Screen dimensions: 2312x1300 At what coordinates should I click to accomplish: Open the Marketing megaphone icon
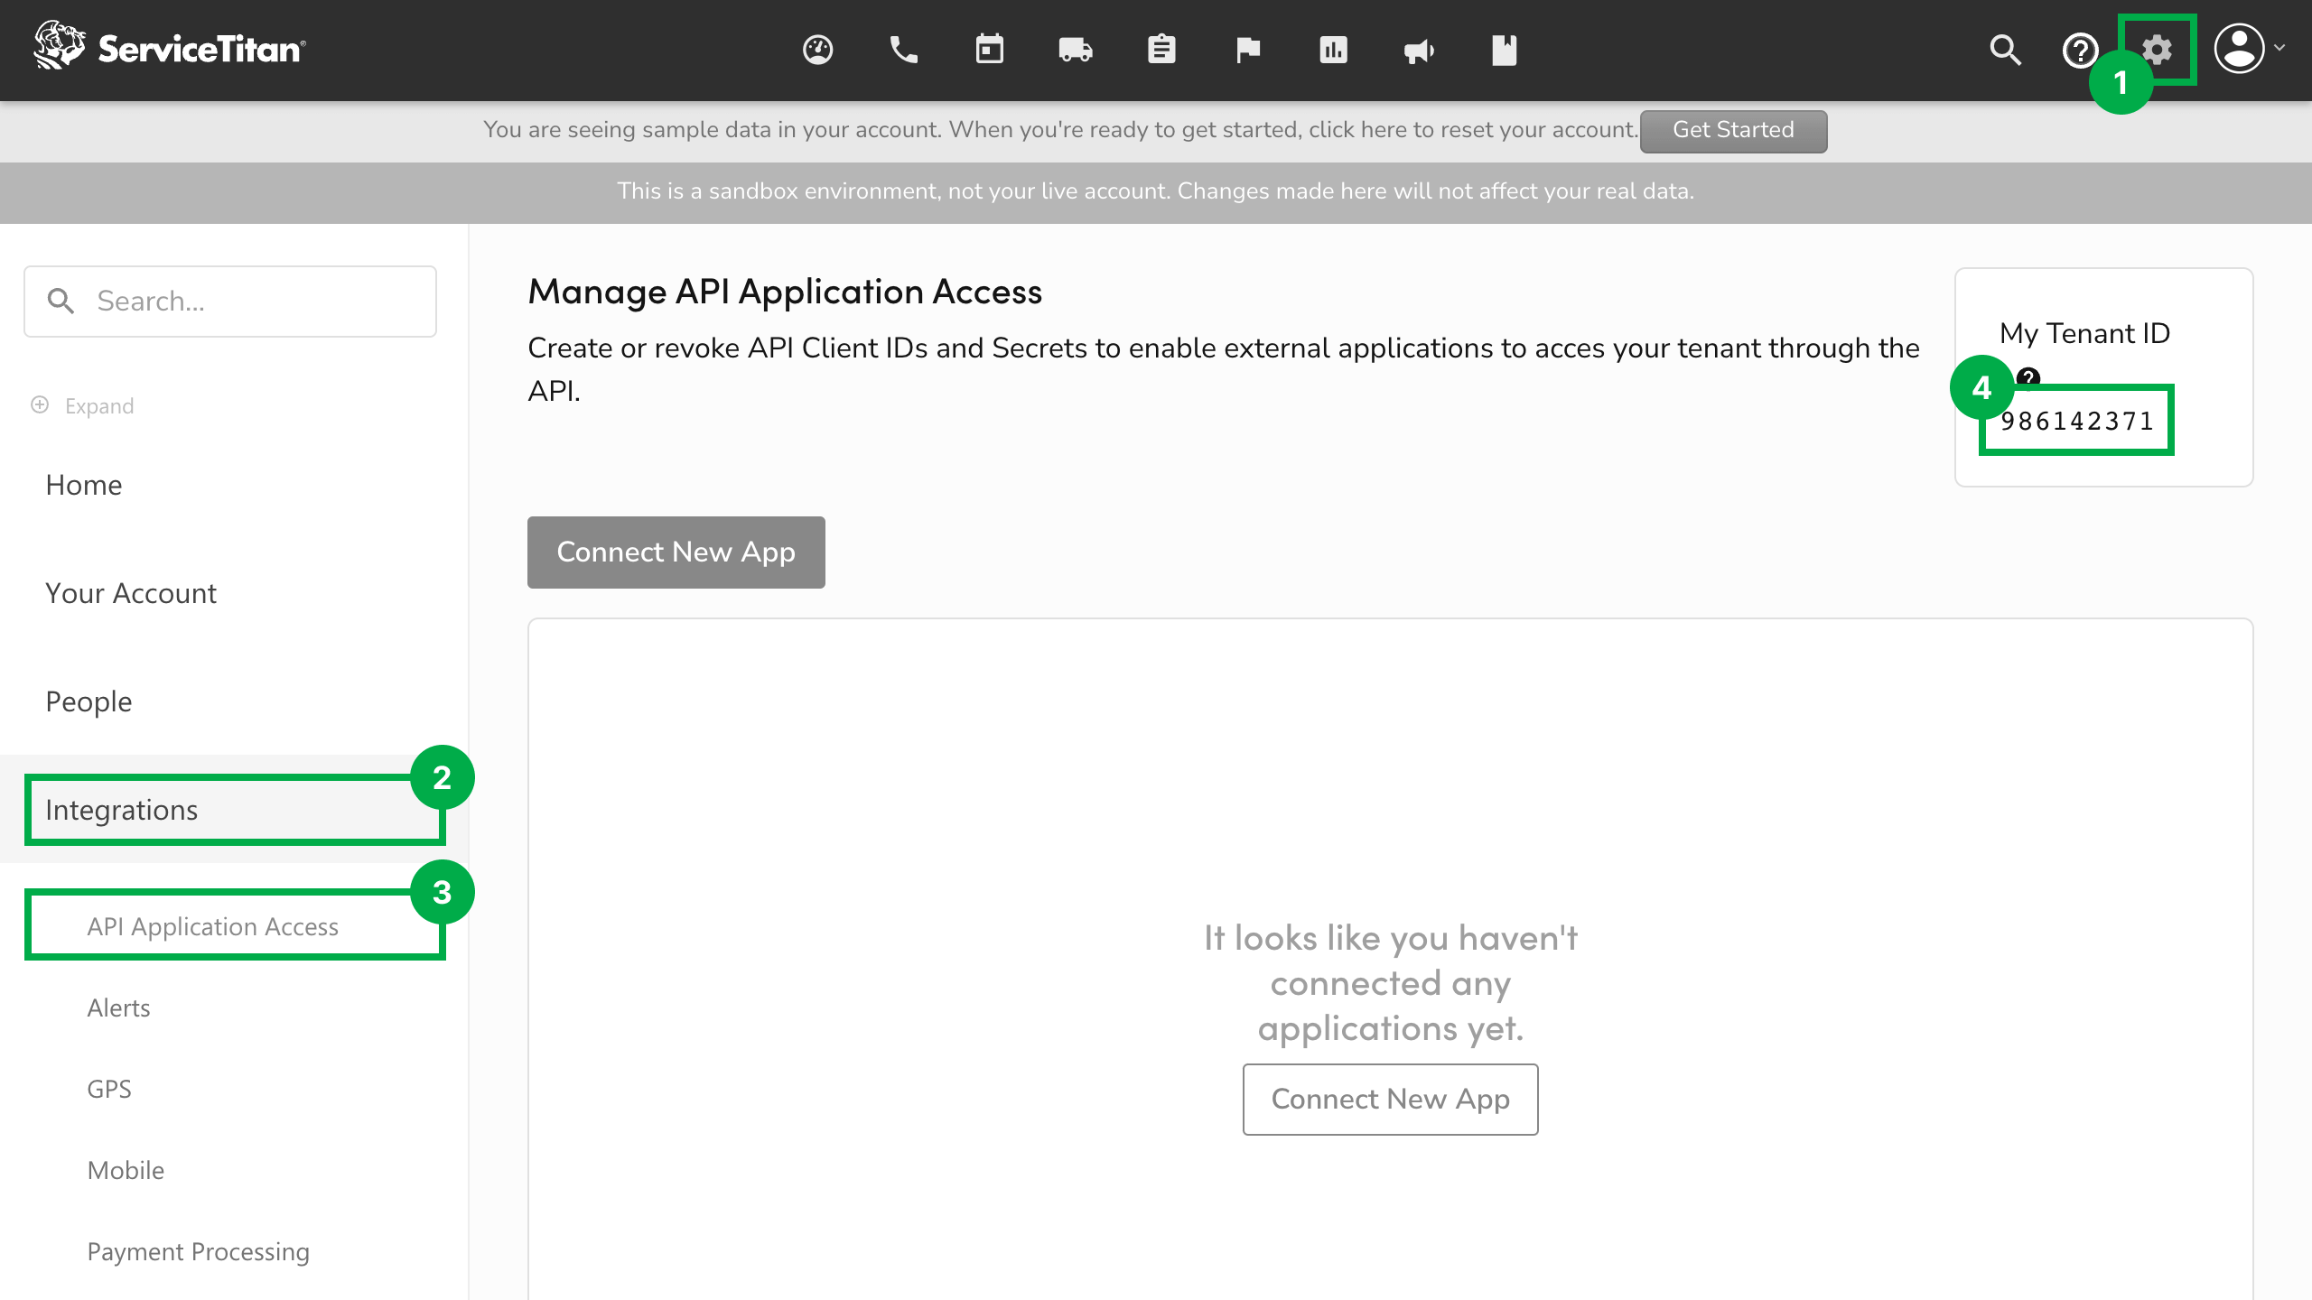(x=1419, y=51)
